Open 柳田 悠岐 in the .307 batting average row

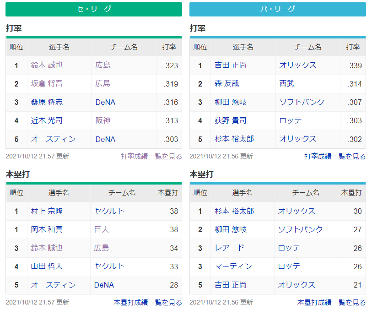coord(231,102)
